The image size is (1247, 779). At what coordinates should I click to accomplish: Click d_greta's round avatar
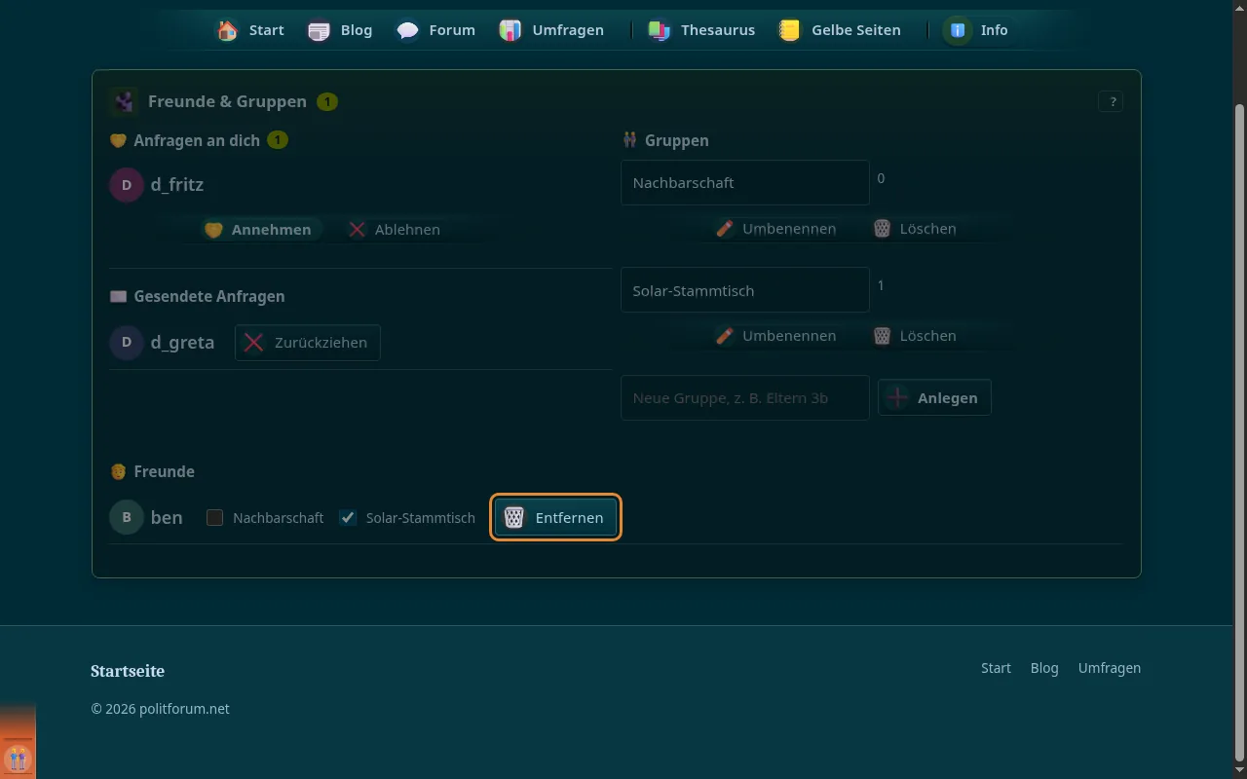(x=127, y=343)
